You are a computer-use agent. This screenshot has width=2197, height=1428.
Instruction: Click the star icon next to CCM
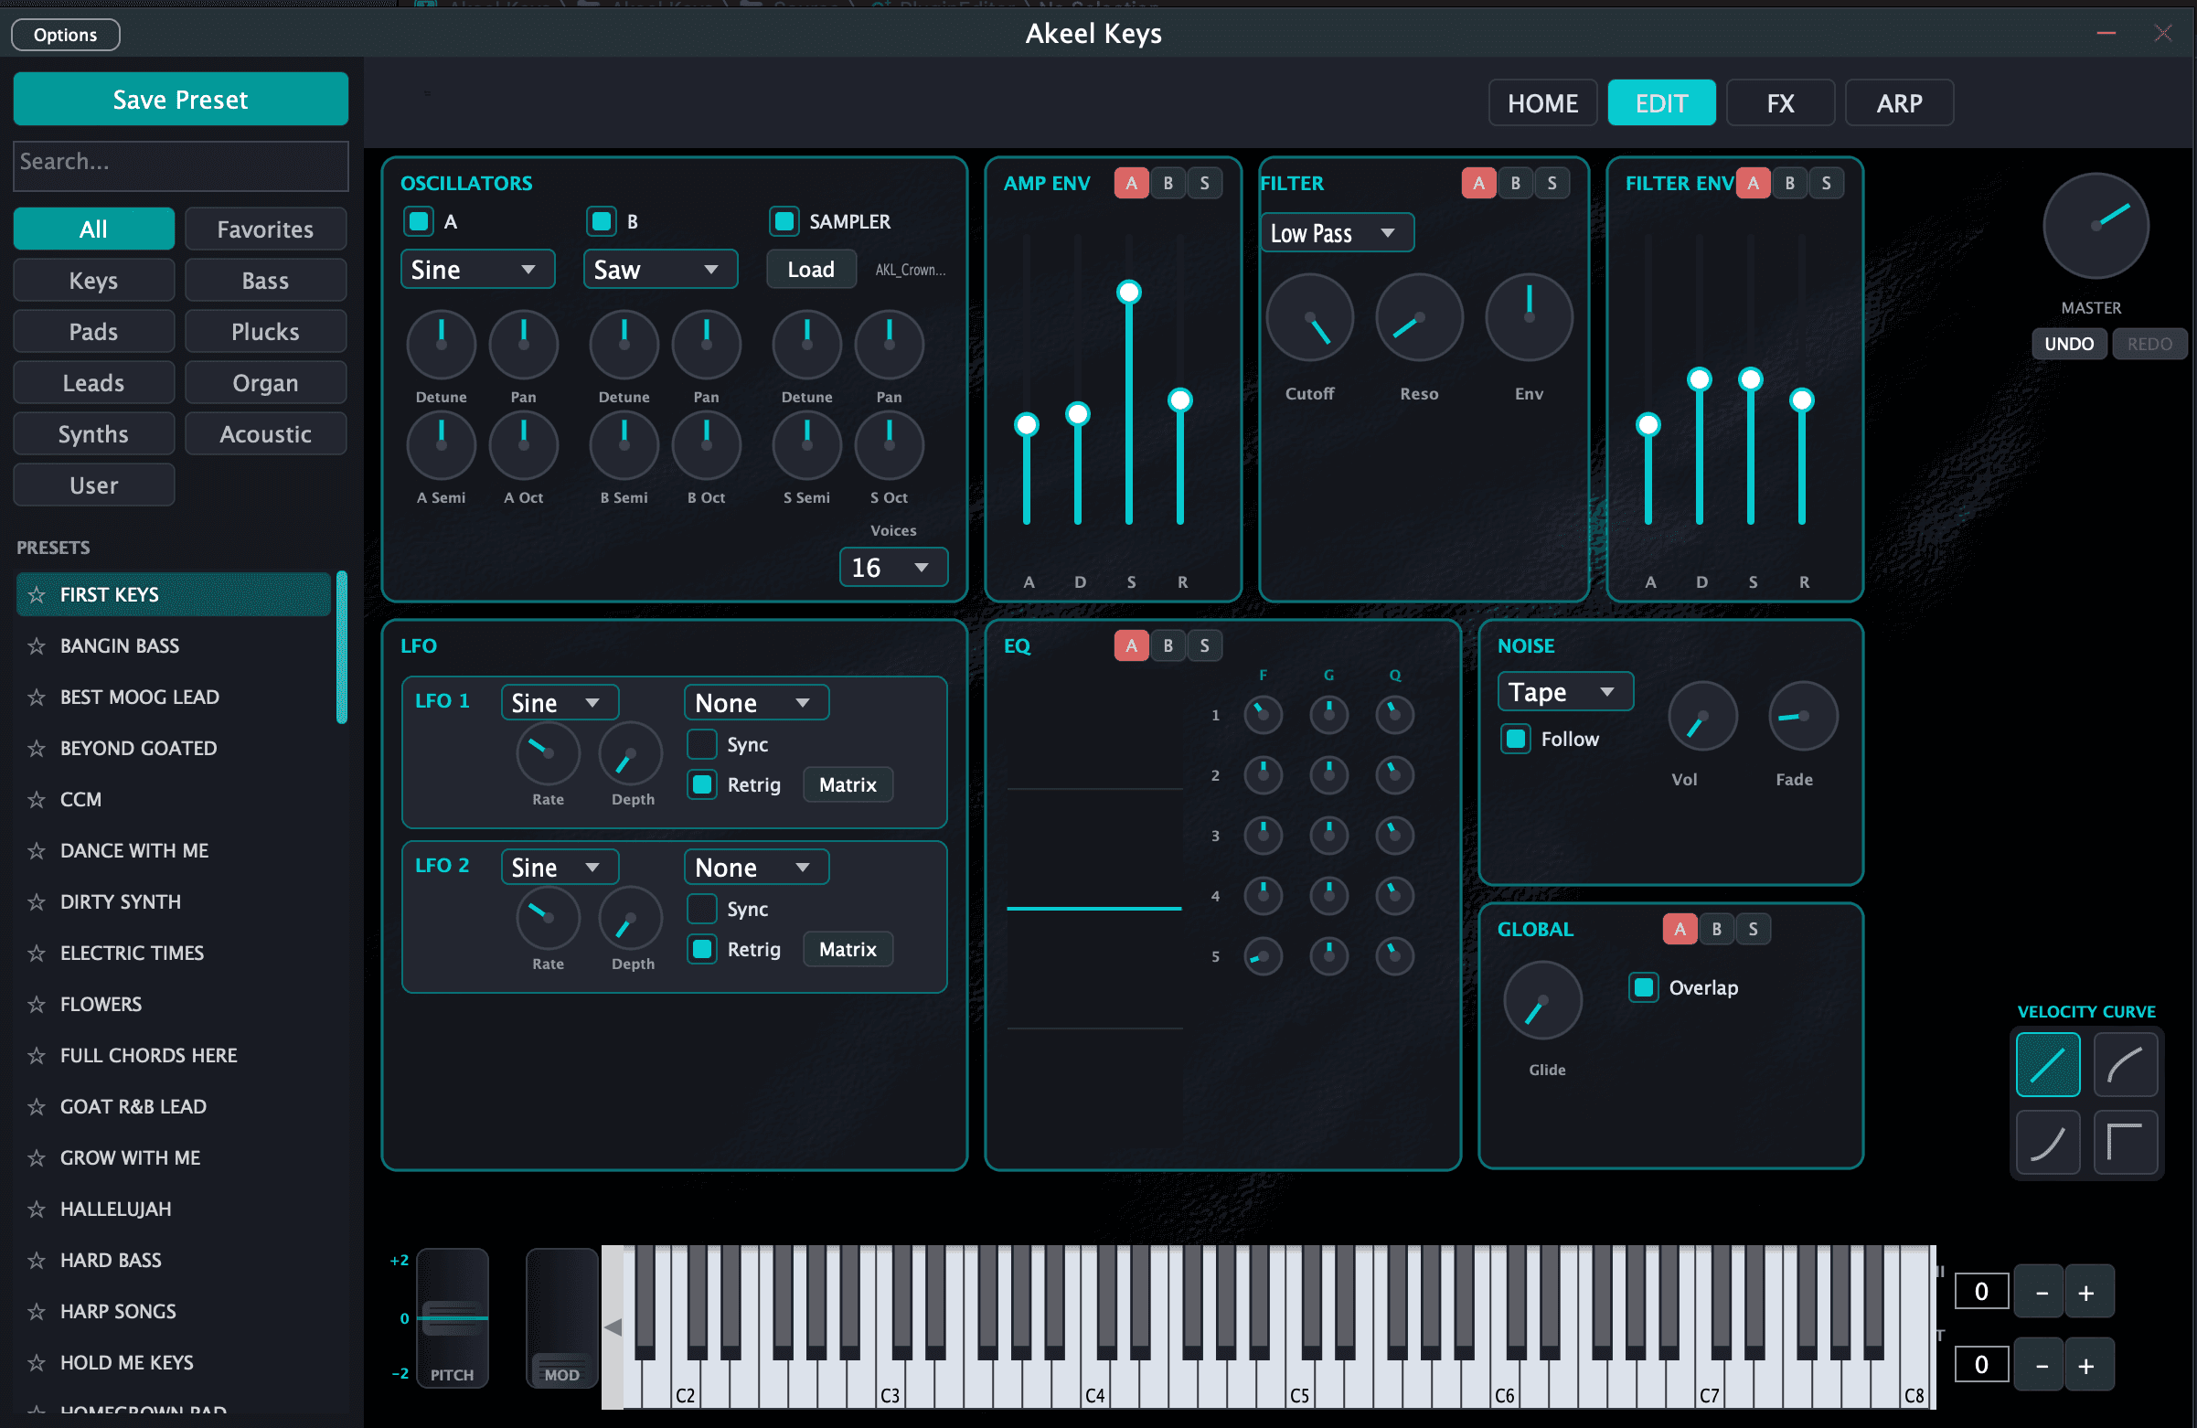click(x=37, y=799)
